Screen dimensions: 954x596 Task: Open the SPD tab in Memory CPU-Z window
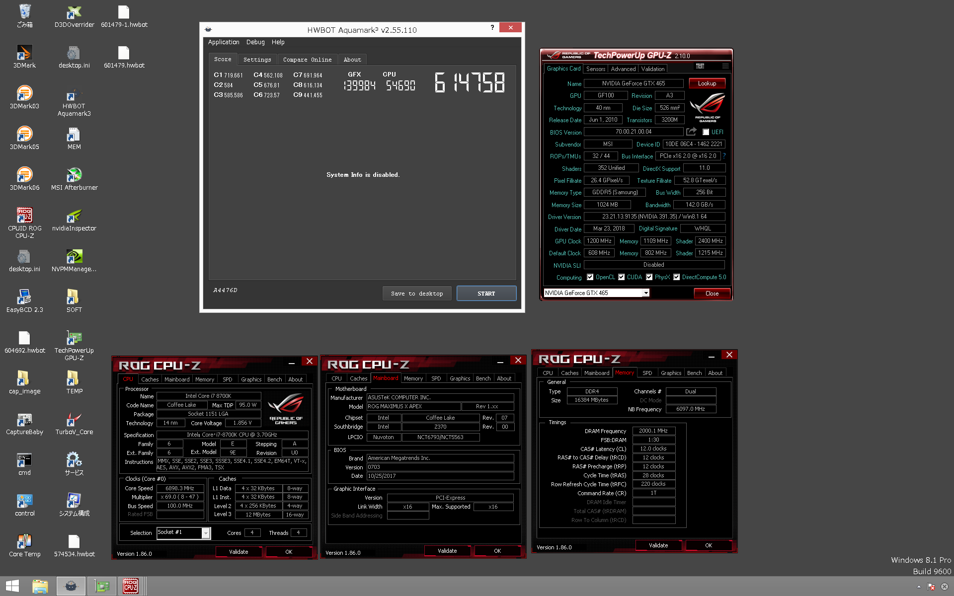coord(647,373)
